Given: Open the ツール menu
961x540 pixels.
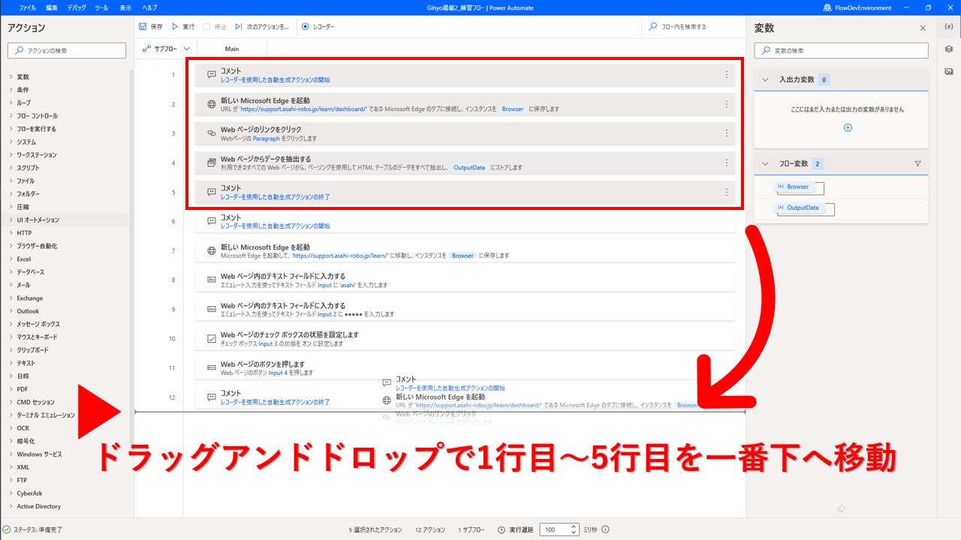Looking at the screenshot, I should click(101, 7).
